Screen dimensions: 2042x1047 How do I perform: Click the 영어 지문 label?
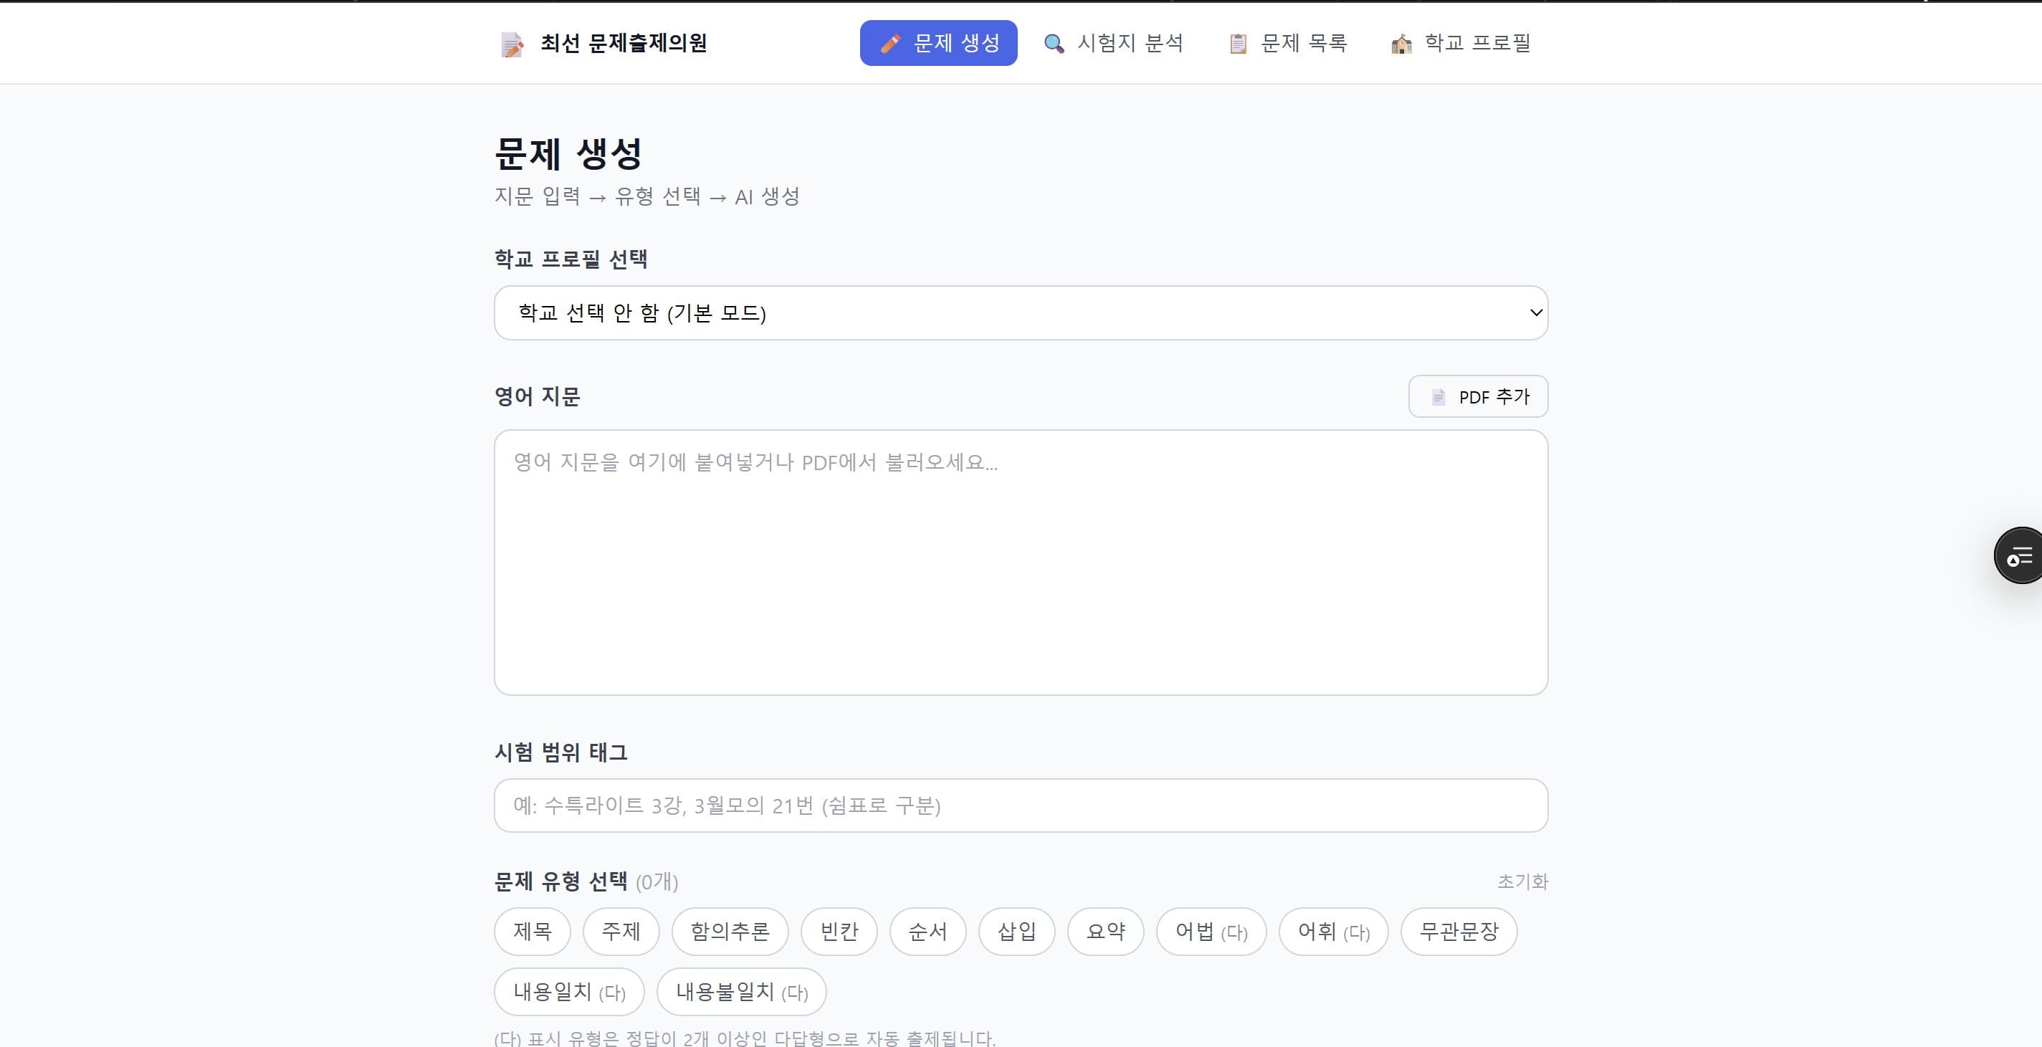coord(538,396)
